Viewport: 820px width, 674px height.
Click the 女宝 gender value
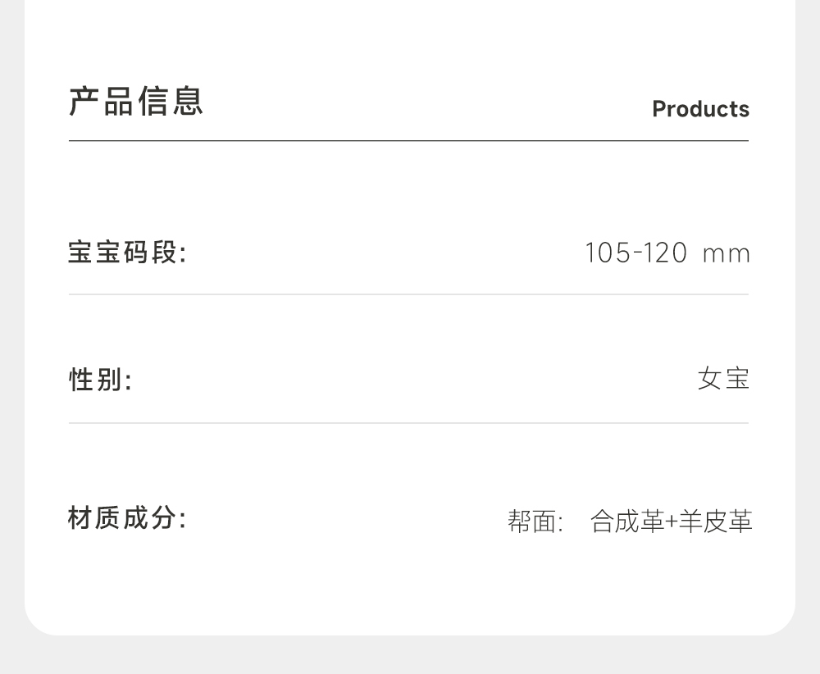tap(723, 379)
